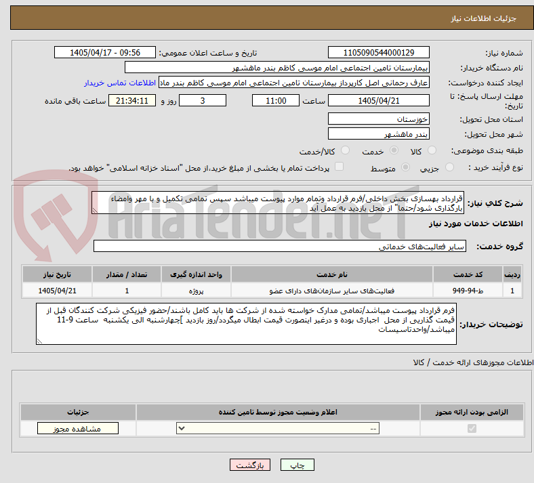Screen dimensions: 534x483
Task: Click the need number field 1105090544000129
Action: coord(379,52)
